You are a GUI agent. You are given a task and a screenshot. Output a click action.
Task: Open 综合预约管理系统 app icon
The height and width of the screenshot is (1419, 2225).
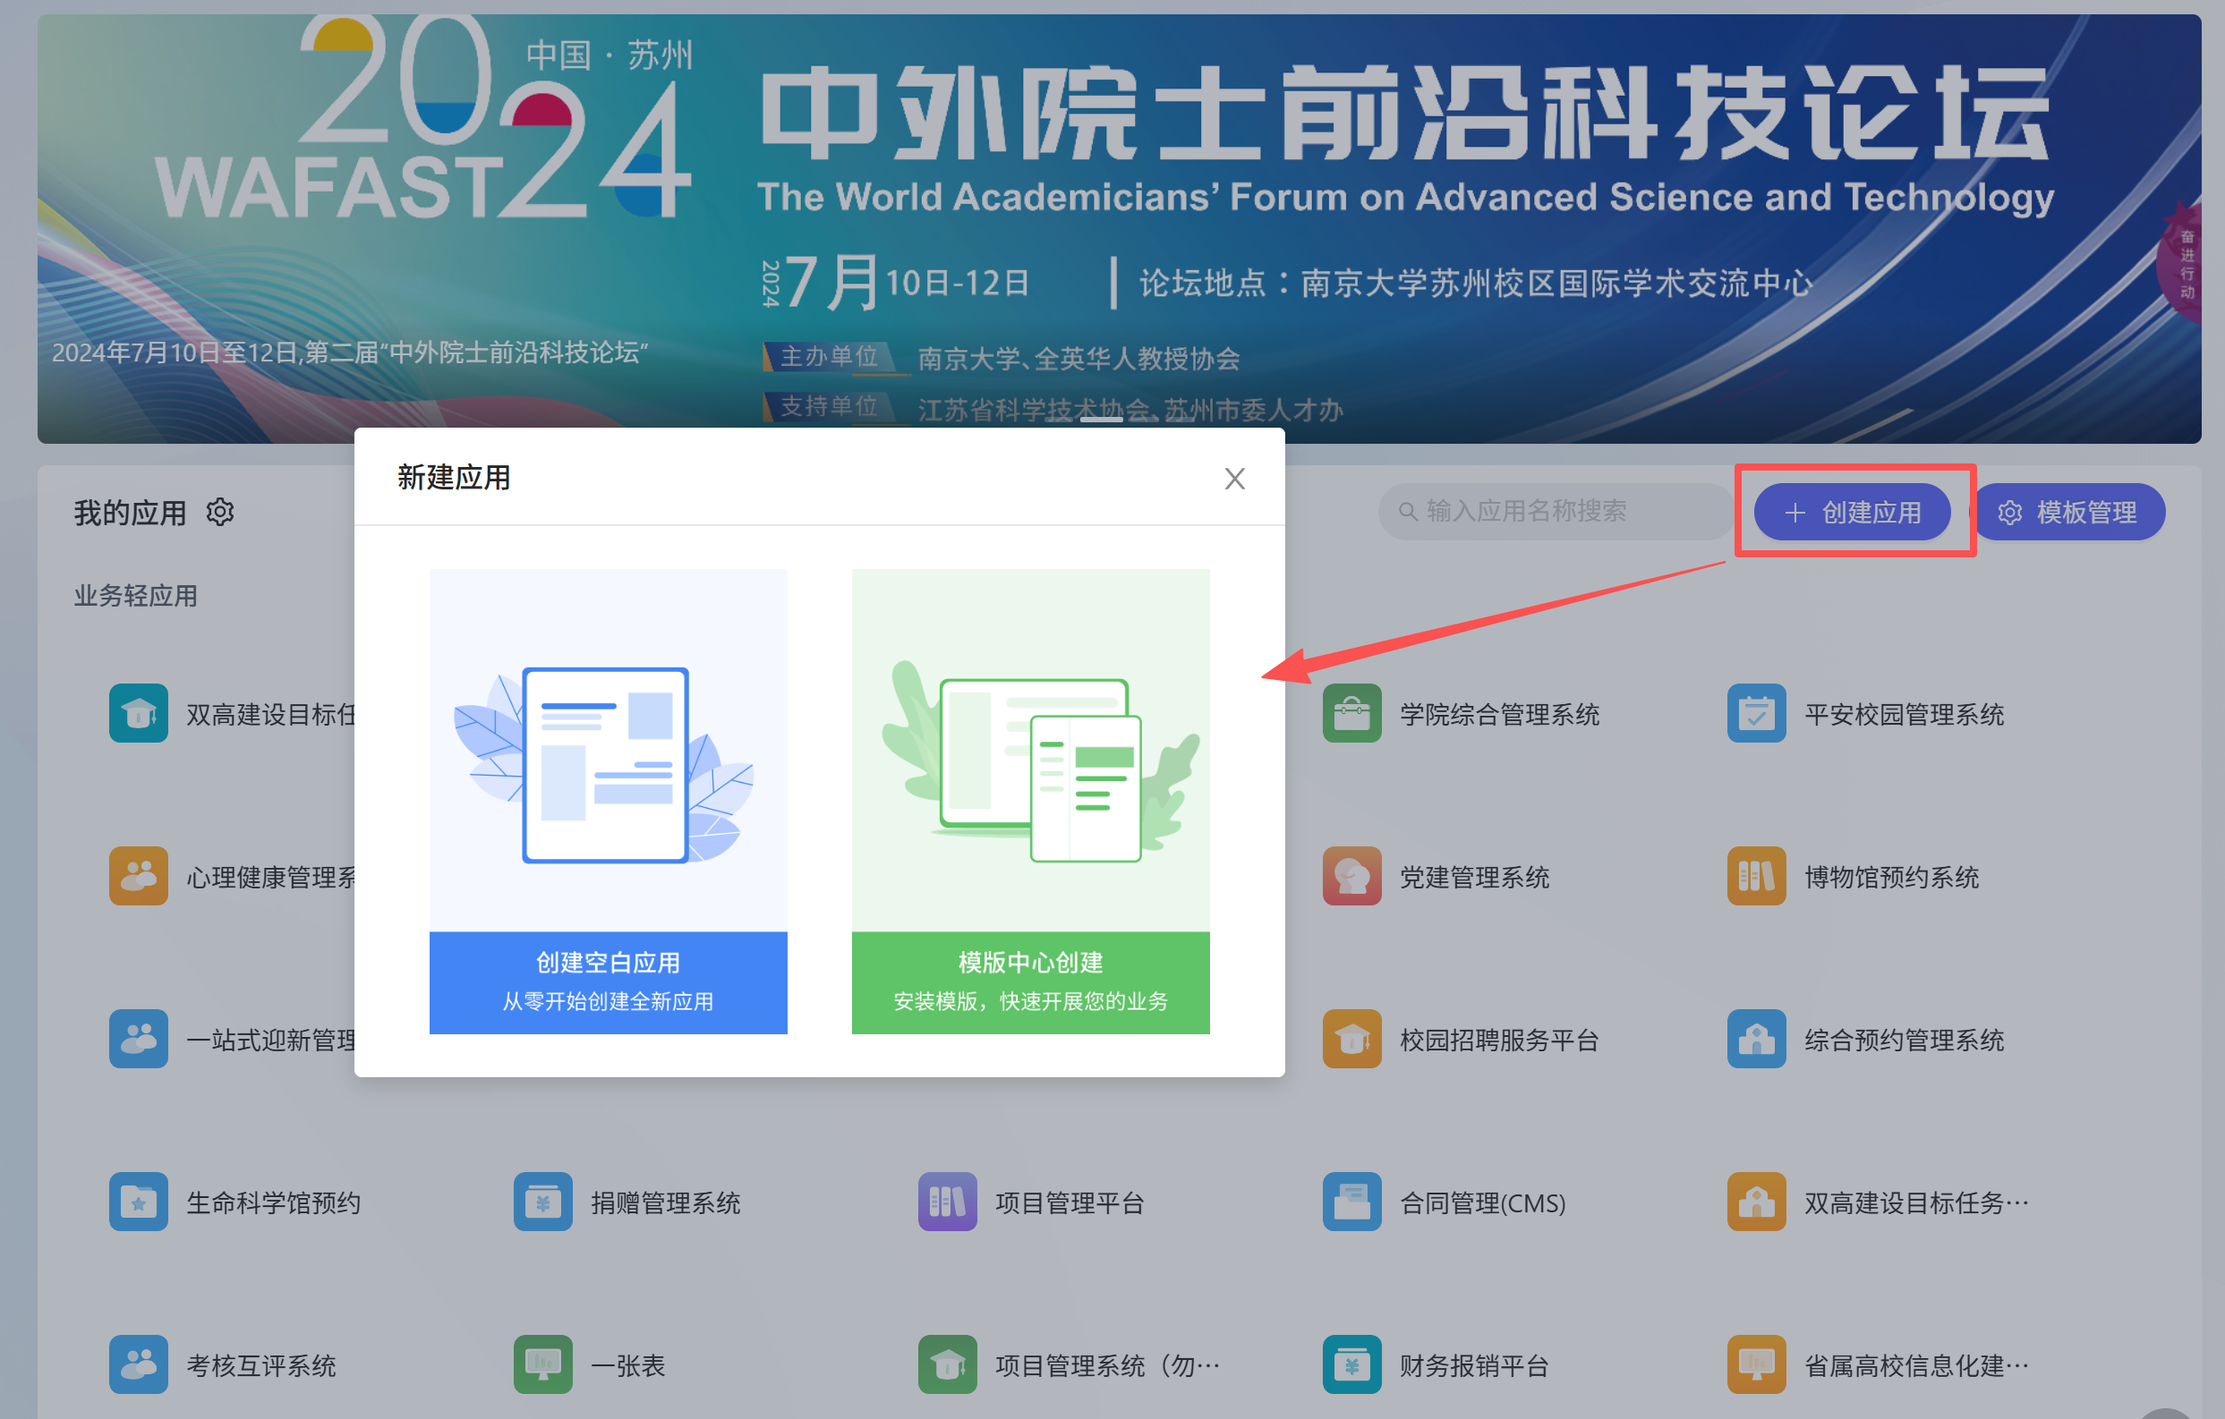tap(1757, 1040)
